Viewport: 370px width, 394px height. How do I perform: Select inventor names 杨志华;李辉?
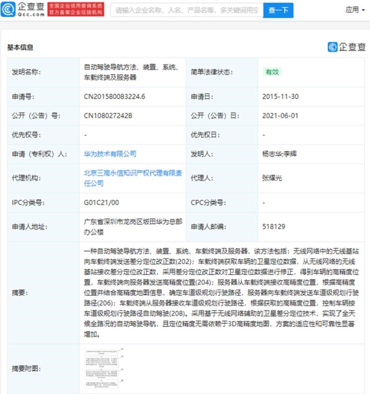tap(279, 154)
